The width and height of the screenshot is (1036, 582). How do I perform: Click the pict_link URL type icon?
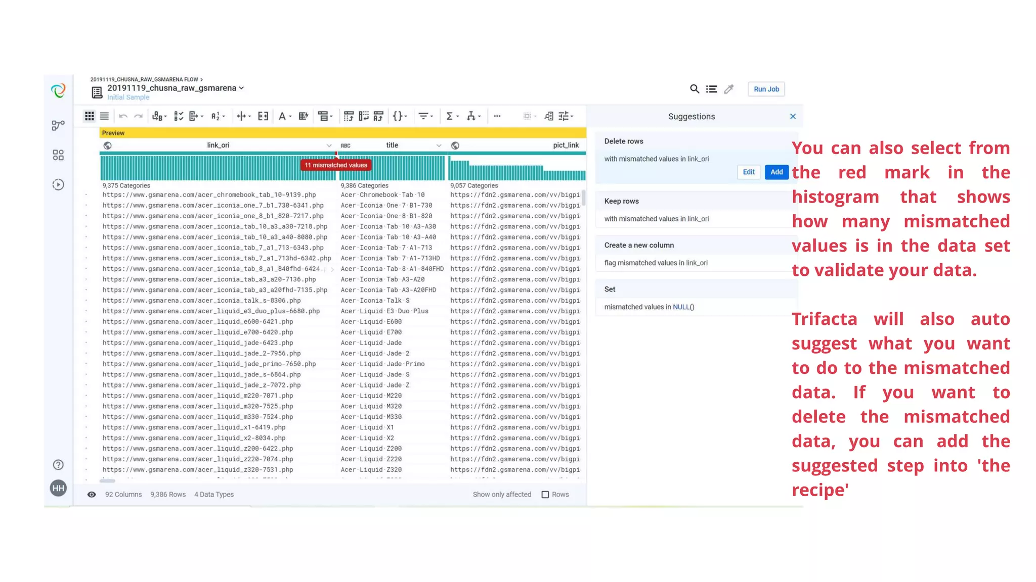[x=455, y=145]
